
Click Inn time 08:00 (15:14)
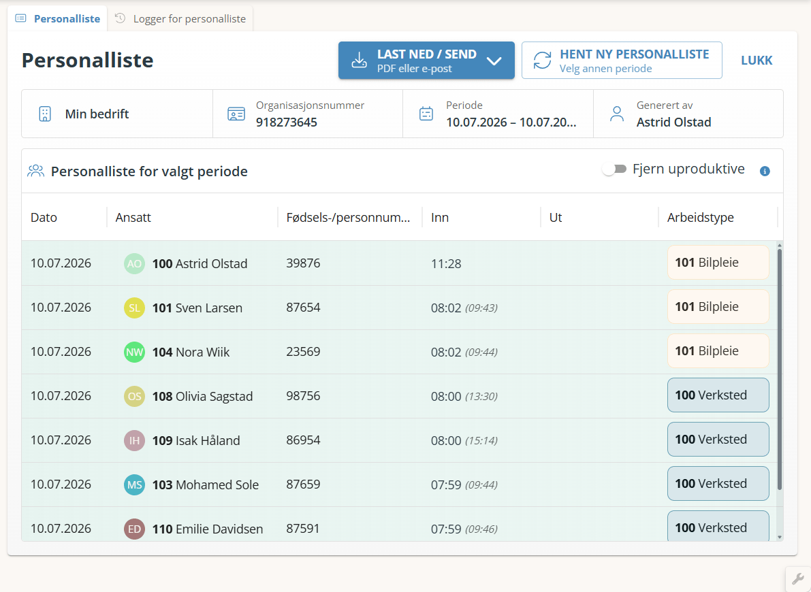point(464,441)
